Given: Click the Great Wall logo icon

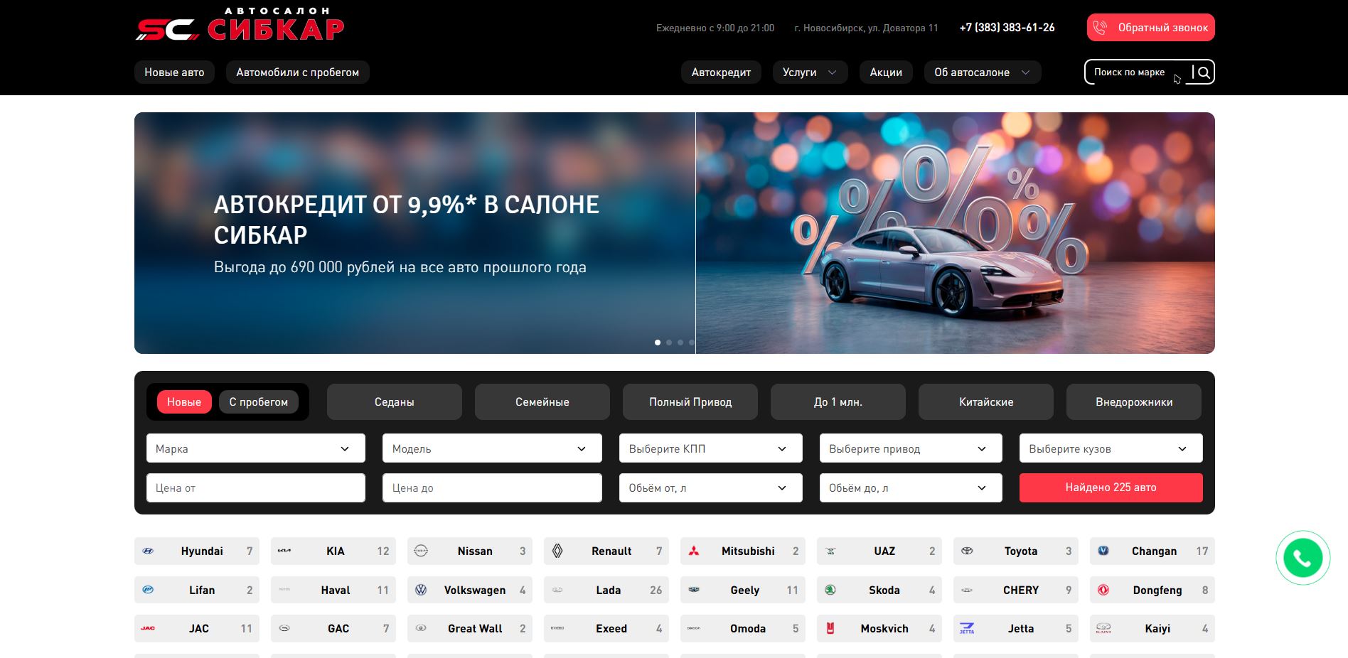Looking at the screenshot, I should [x=421, y=628].
